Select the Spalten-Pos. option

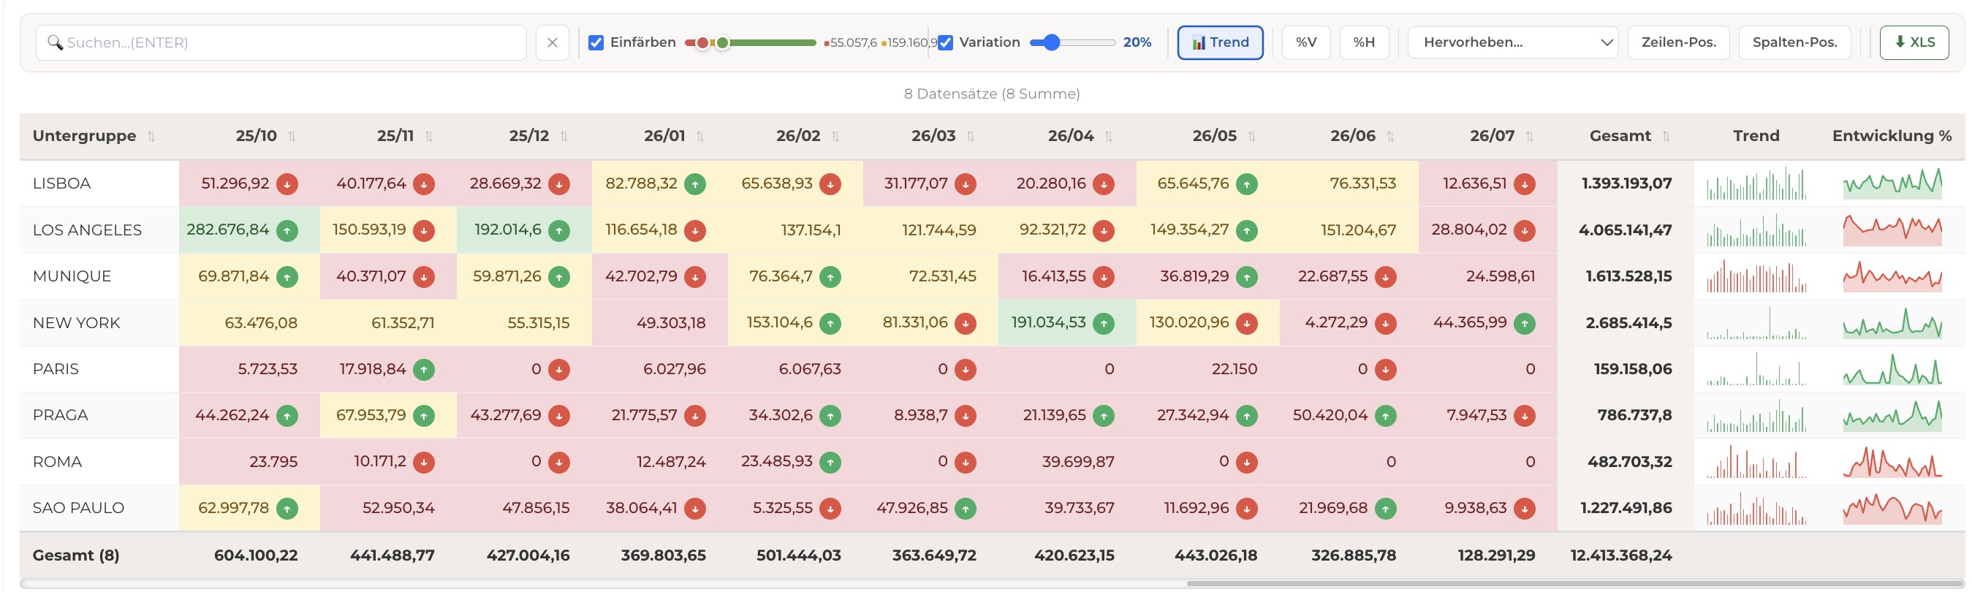[1794, 43]
